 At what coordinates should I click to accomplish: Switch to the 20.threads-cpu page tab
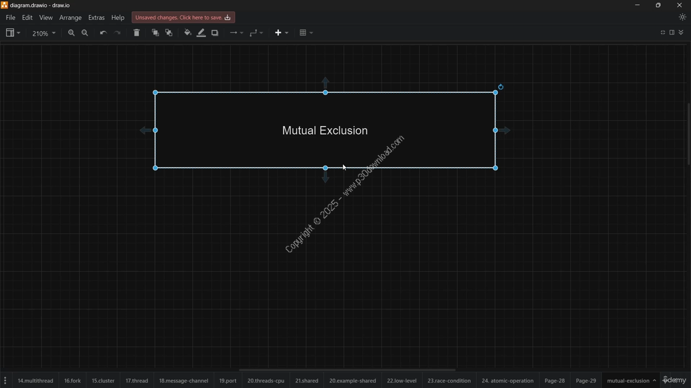266,380
